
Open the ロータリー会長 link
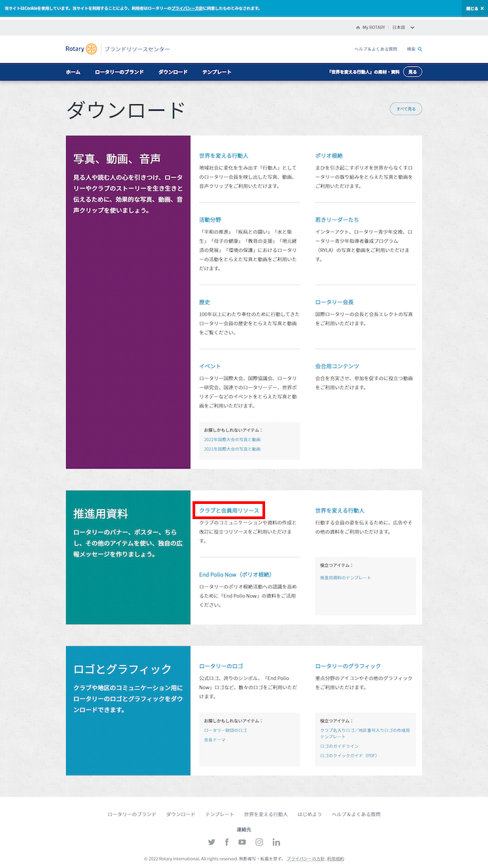pyautogui.click(x=334, y=302)
